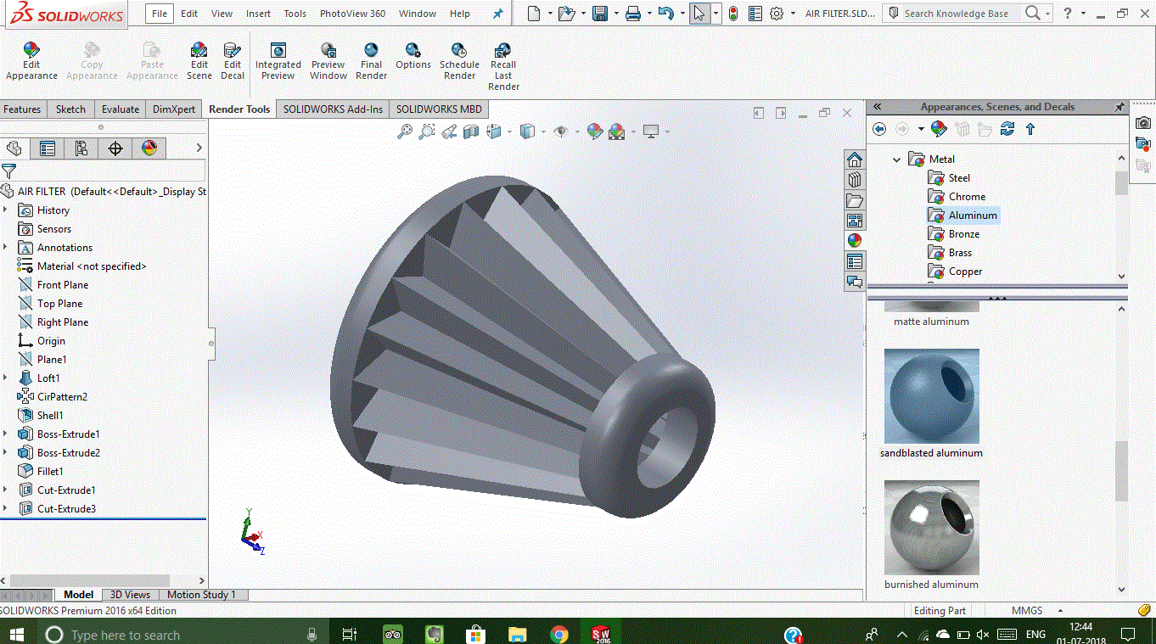Click the refresh icon in Appearances pane
The height and width of the screenshot is (644, 1156).
click(x=1007, y=129)
